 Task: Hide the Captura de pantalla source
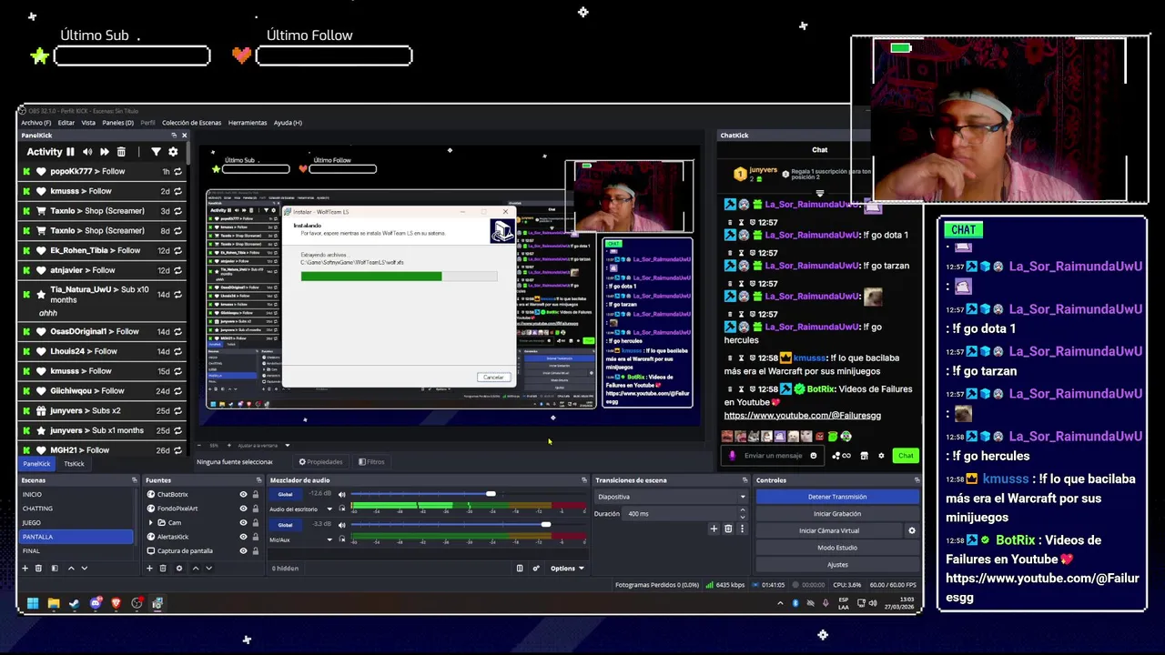pos(243,551)
